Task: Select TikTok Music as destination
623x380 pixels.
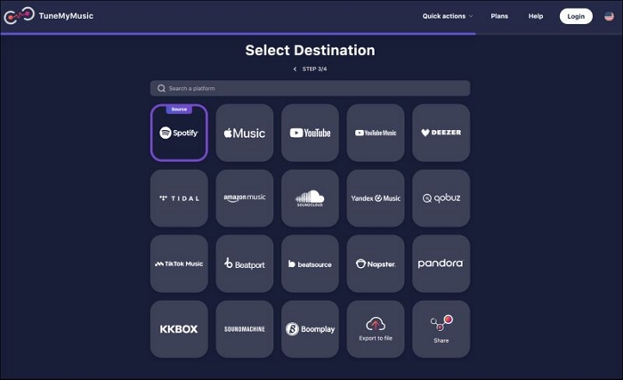Action: (179, 263)
